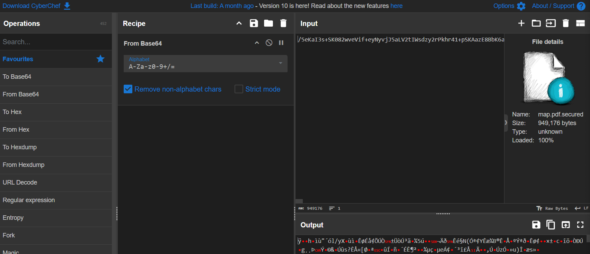Reset the pane layout icon
Screen dimensions: 590x254
click(580, 23)
